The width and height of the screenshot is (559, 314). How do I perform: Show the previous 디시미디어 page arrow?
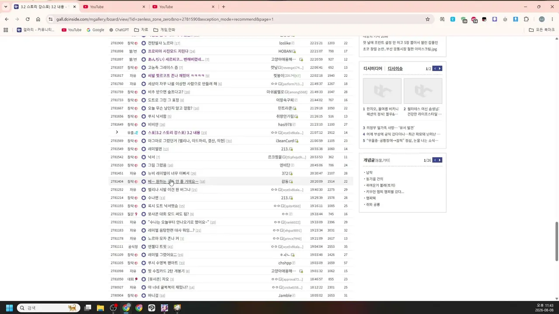[x=435, y=68]
